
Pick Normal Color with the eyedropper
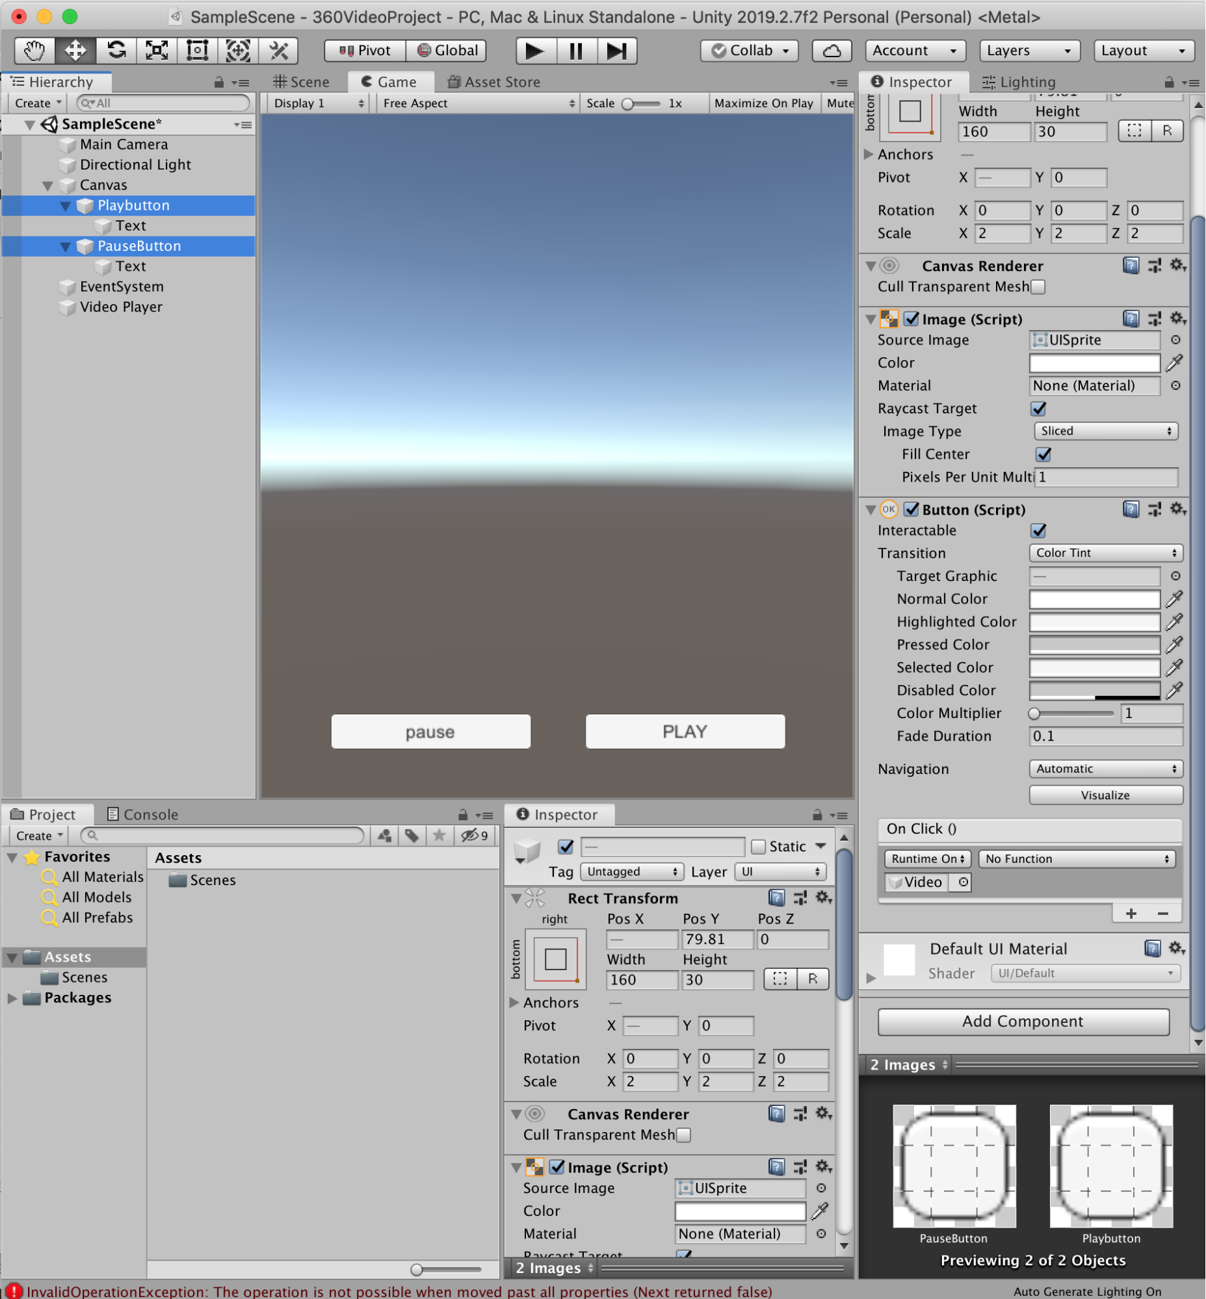pyautogui.click(x=1174, y=598)
